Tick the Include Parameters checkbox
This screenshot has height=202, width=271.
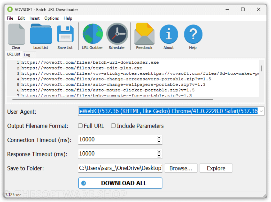tap(113, 126)
